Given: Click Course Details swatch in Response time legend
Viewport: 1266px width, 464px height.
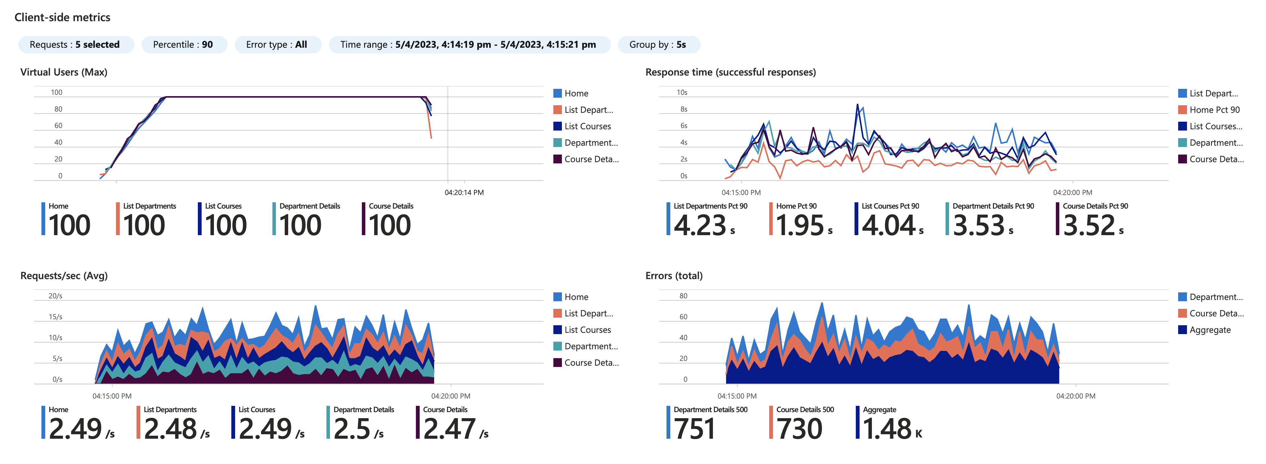Looking at the screenshot, I should 1183,159.
